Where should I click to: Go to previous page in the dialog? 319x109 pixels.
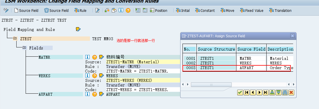(253, 93)
